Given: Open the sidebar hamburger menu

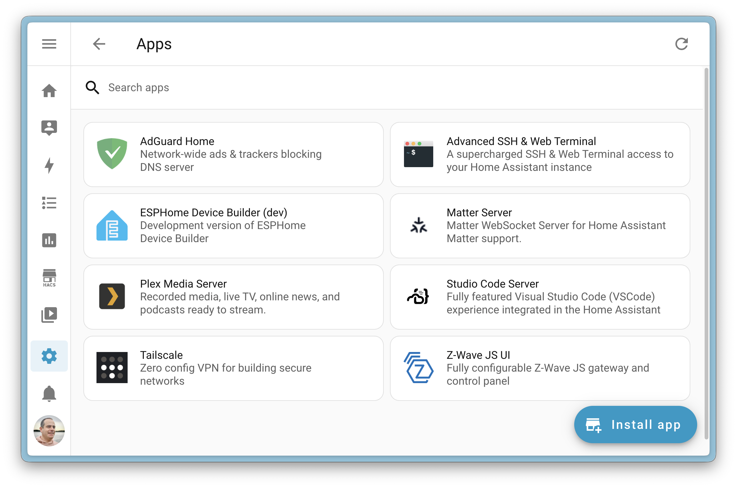Looking at the screenshot, I should pos(49,44).
